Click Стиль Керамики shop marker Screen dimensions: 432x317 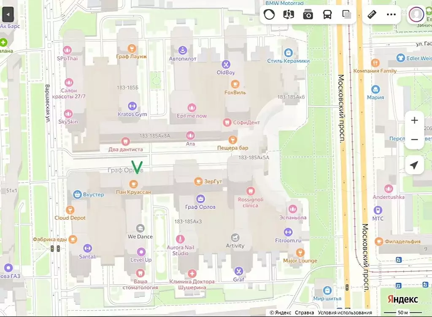pos(288,52)
